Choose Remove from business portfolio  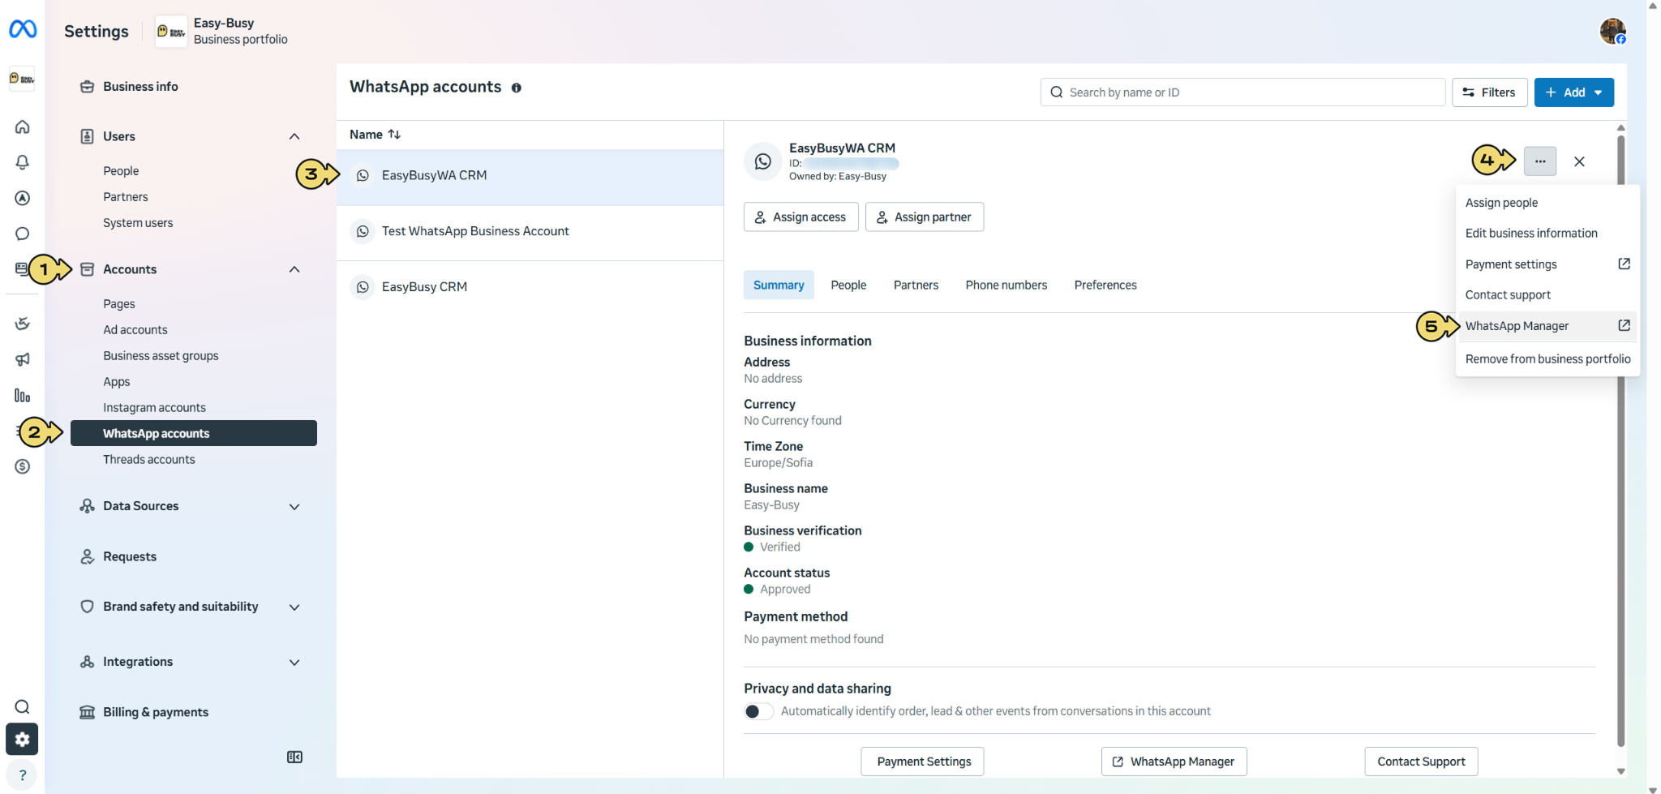[1547, 358]
